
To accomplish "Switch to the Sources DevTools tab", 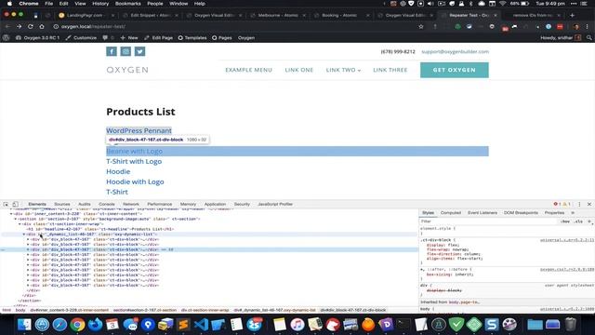I will pos(62,204).
